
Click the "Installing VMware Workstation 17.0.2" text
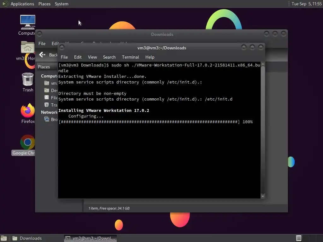pos(103,111)
